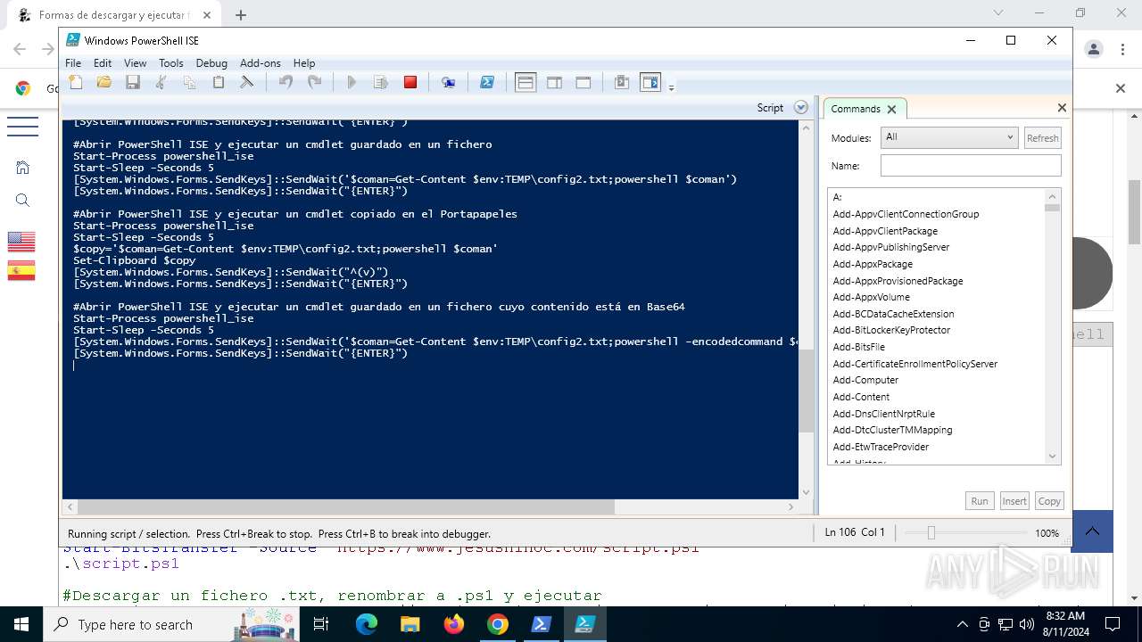Screen dimensions: 1142x642
Task: Click back-to-top arrow on browser page
Action: (1092, 531)
